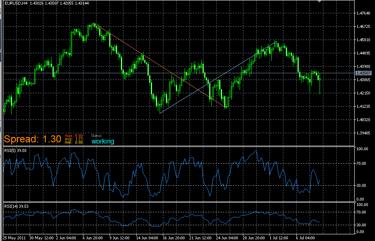The image size is (375, 241).
Task: Click the 25 May 2011 date label
Action: [14, 238]
